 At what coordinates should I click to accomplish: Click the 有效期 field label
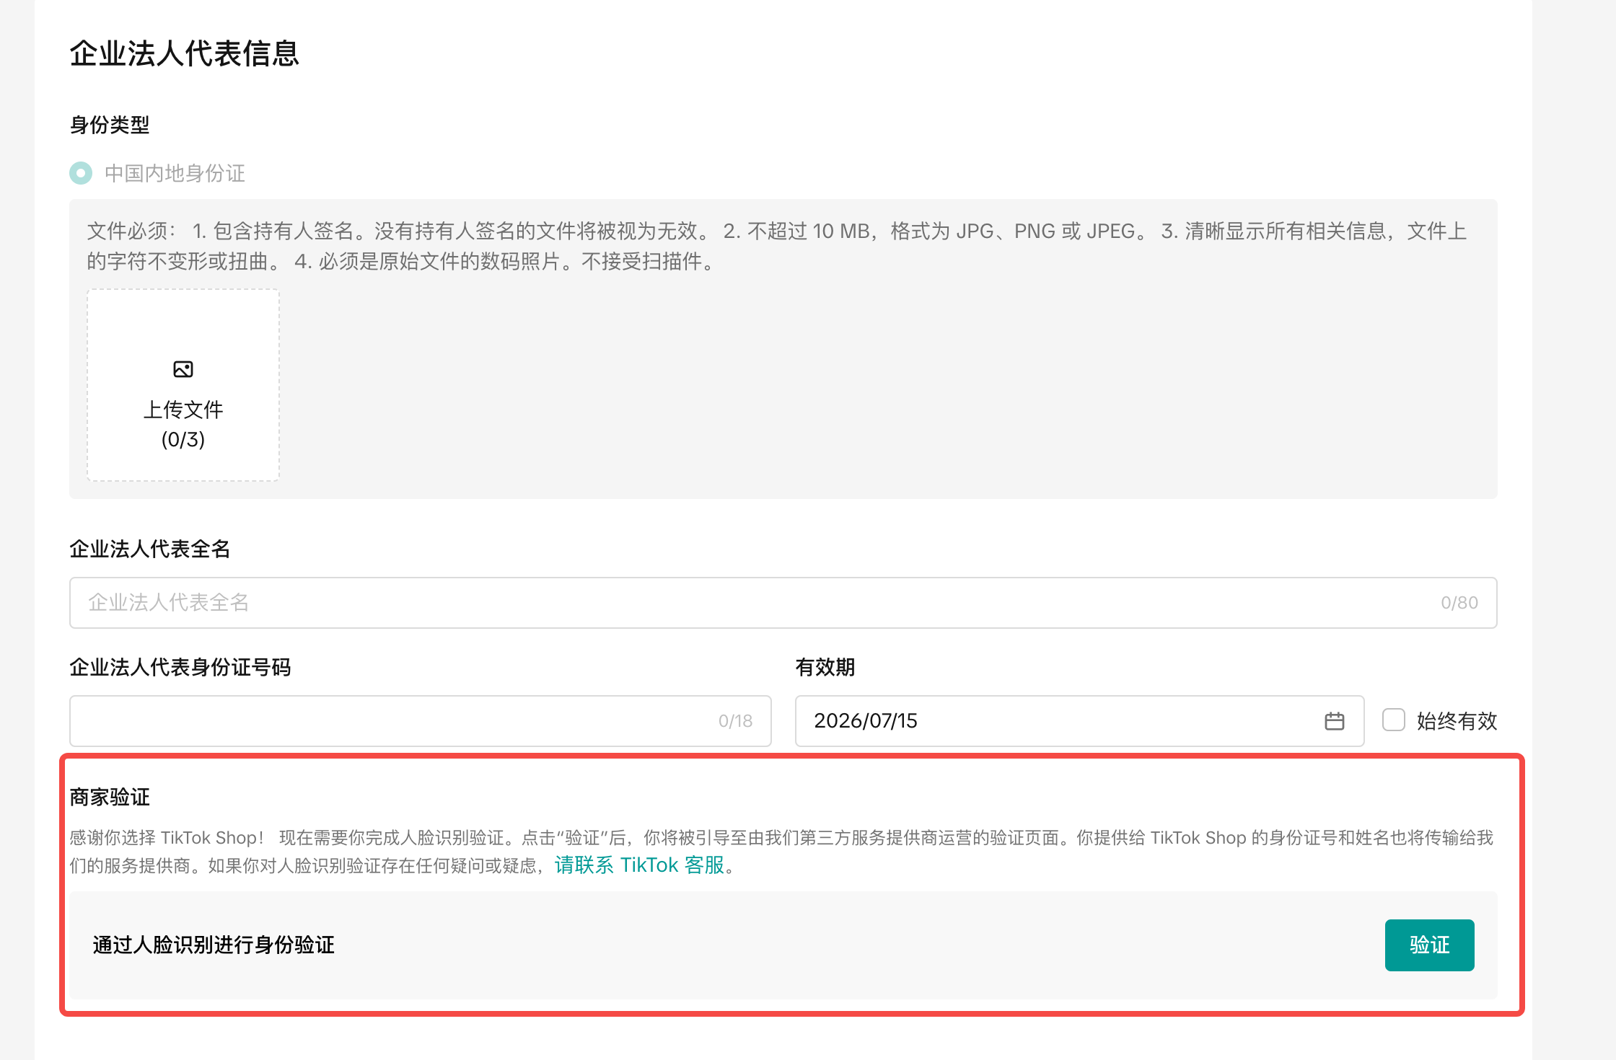click(825, 667)
